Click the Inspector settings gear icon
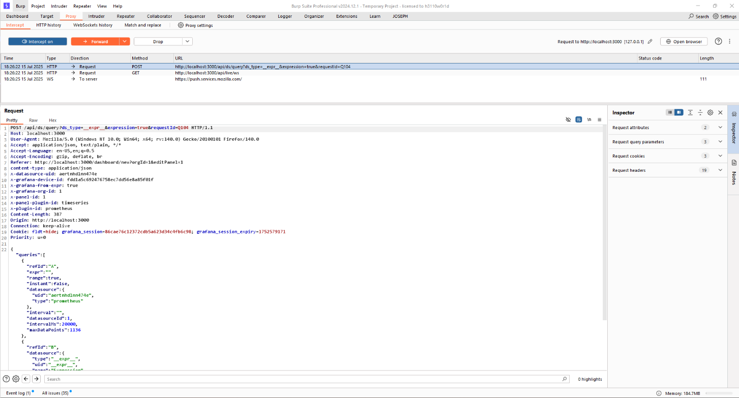 click(x=710, y=112)
